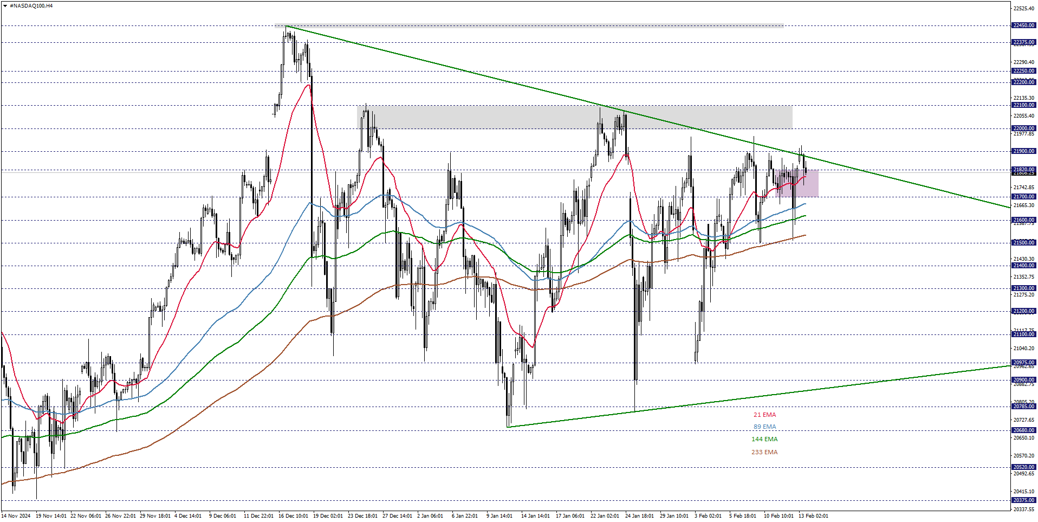Click the 9 Dec 06:01 time label

[223, 516]
